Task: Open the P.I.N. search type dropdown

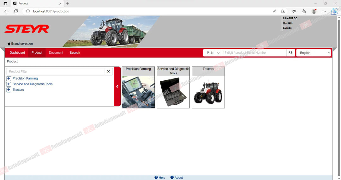Action: (212, 53)
